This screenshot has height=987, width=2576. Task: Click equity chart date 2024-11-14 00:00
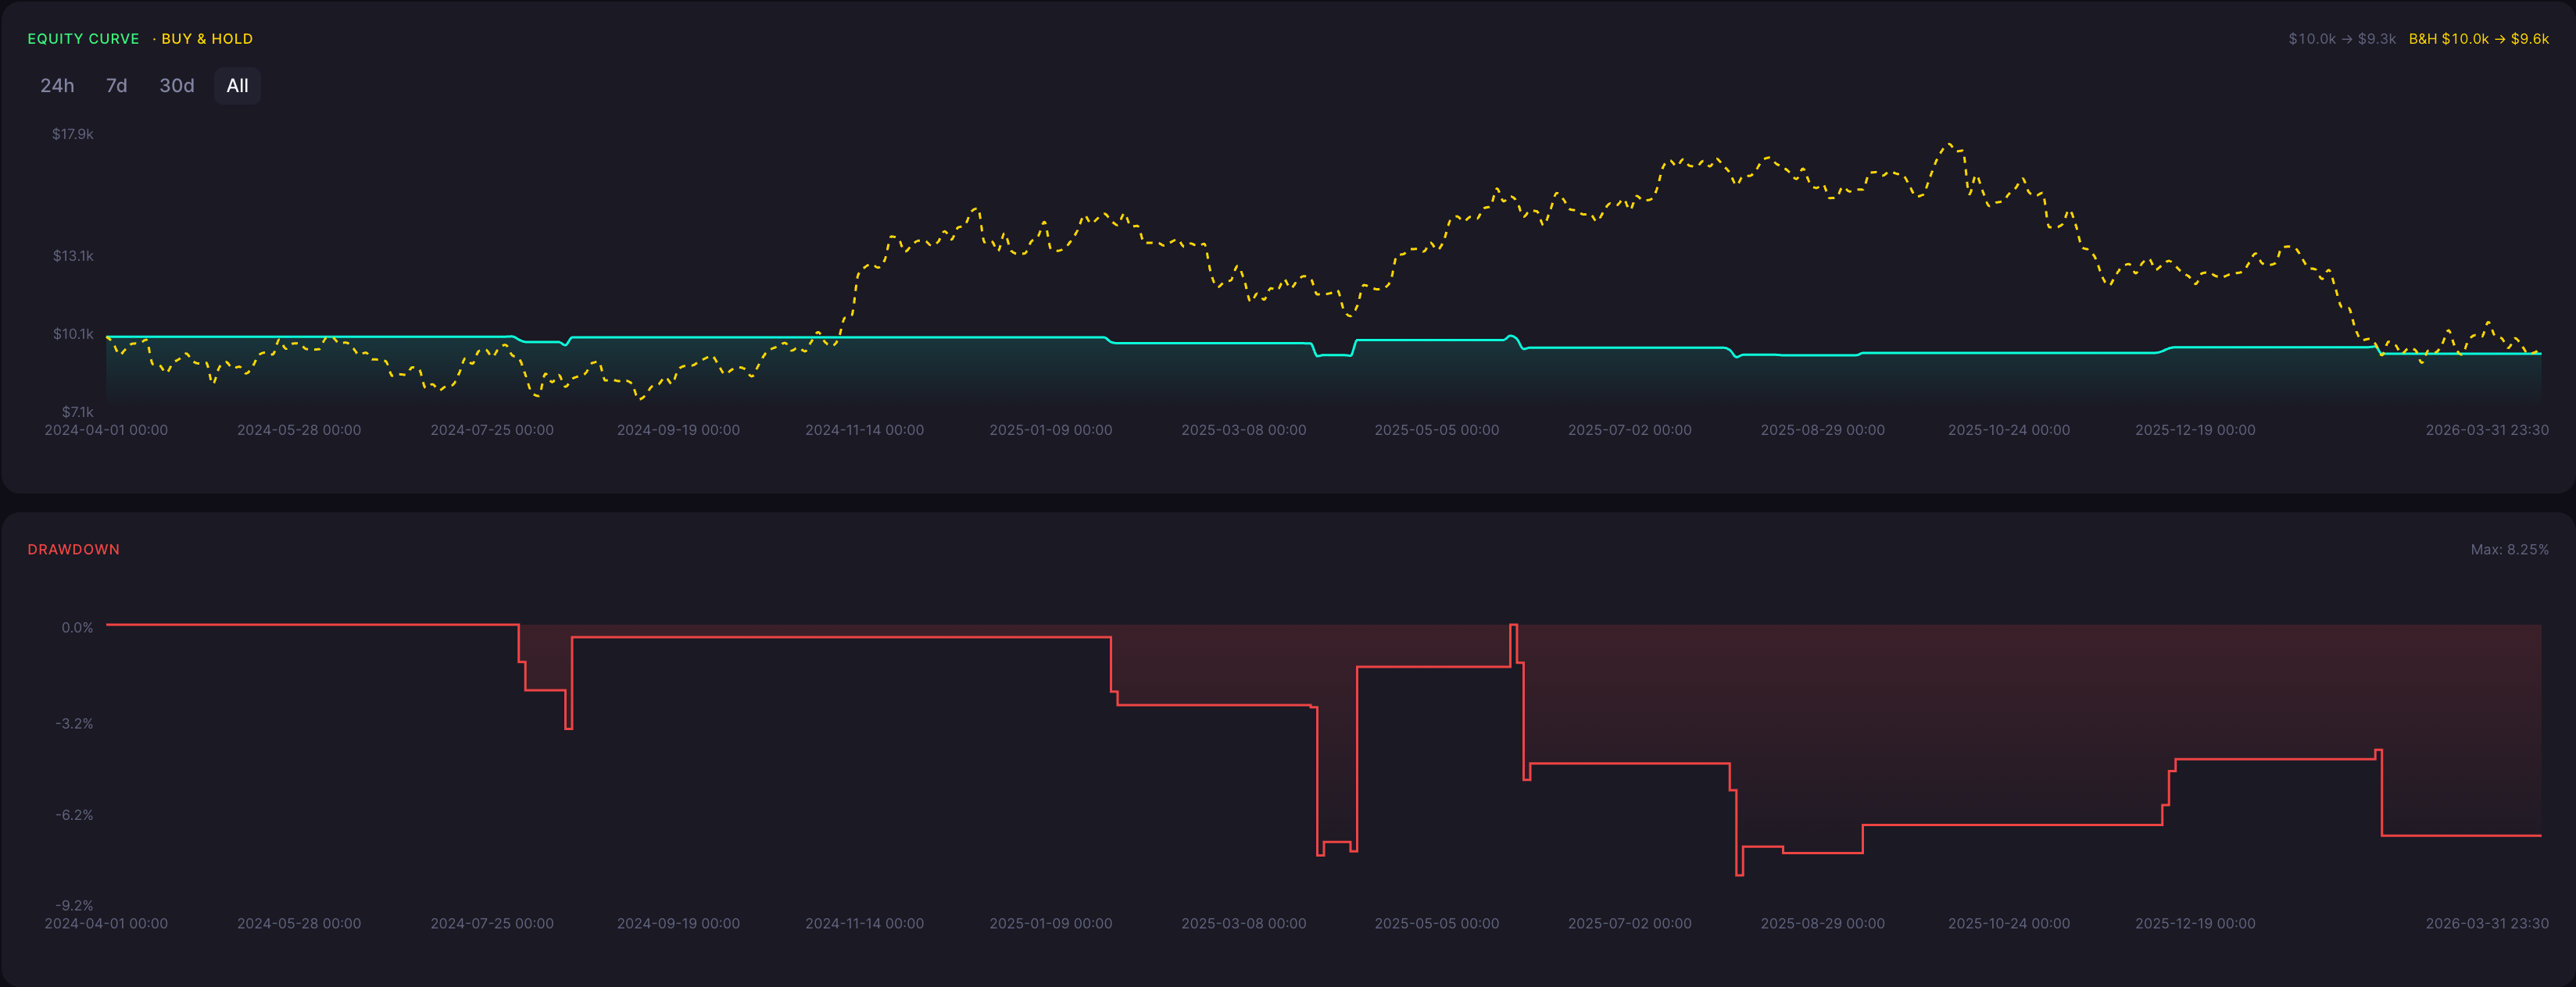tap(865, 430)
